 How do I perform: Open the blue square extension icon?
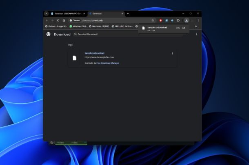coord(167,20)
